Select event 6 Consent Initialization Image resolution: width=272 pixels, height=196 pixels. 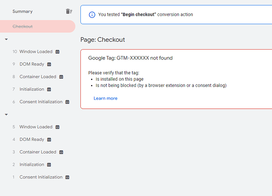pos(41,102)
